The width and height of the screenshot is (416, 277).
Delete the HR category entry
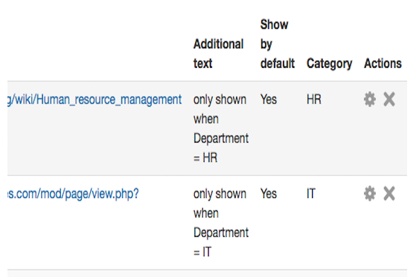click(389, 100)
